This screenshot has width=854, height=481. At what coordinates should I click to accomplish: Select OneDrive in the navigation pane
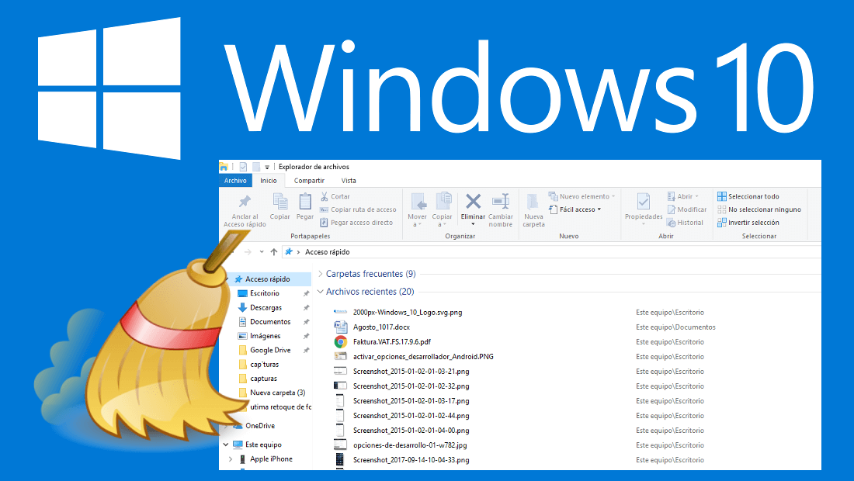click(x=260, y=425)
